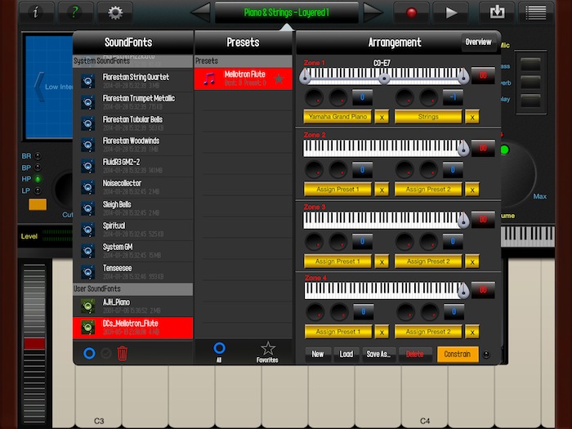Switch to the Favorites presets tab
Viewport: 572px width, 429px height.
pos(267,352)
